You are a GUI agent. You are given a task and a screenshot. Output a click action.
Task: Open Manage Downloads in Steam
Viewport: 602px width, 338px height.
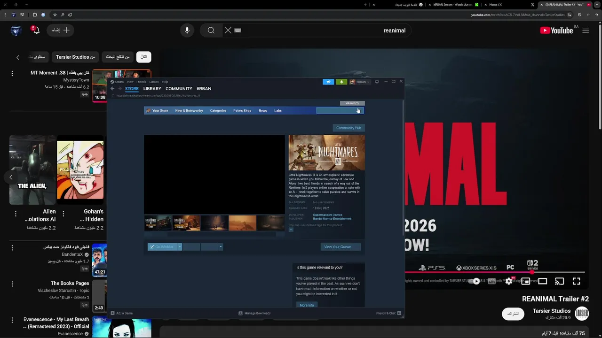point(254,313)
